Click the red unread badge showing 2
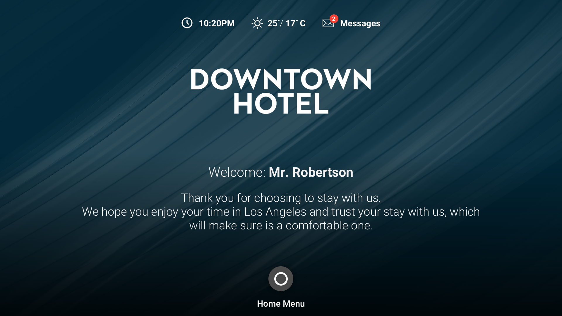 click(334, 19)
